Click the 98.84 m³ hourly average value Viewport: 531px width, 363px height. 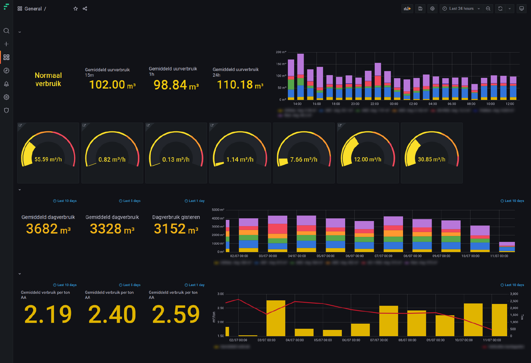click(176, 85)
